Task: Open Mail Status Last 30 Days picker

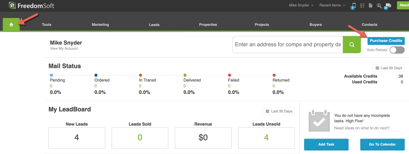Action: pos(388,68)
